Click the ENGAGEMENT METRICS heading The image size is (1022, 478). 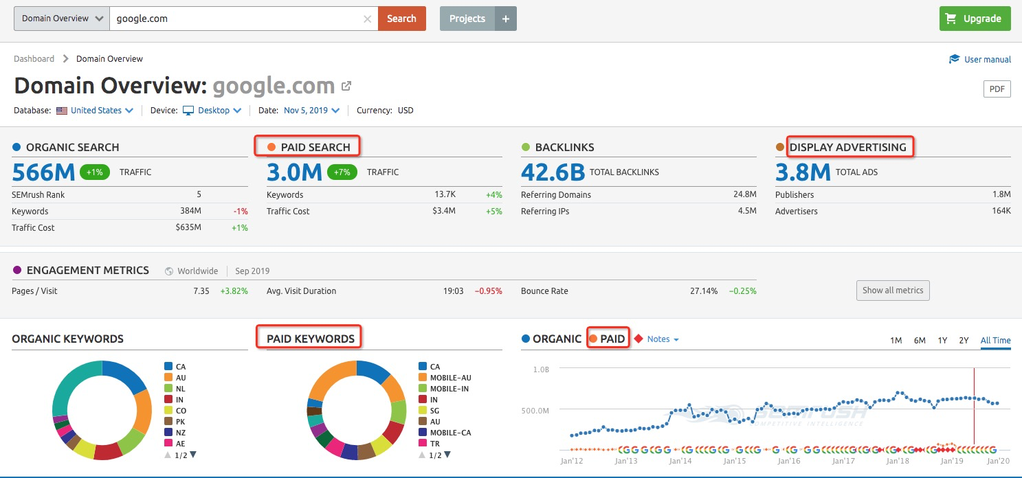point(88,271)
